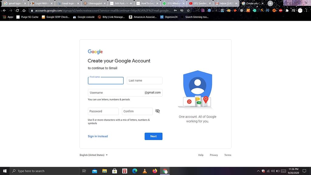Focus the Username field
Viewport: 311px width, 175px height.
(125, 93)
